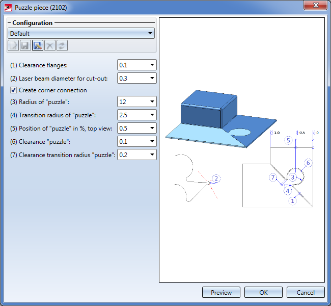This screenshot has width=331, height=306.
Task: Expand Laser beam diameter dropdown arrow
Action: pyautogui.click(x=152, y=78)
